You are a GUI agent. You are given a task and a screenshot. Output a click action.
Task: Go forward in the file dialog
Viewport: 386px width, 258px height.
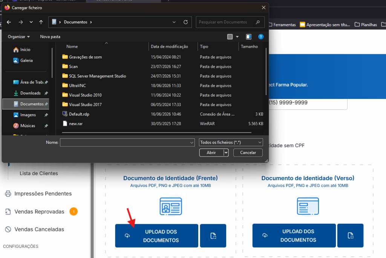(x=21, y=22)
